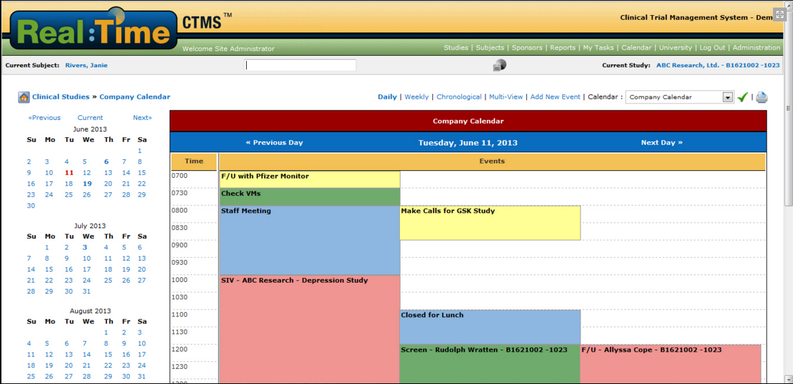Click Clinical Studies breadcrumb link
The height and width of the screenshot is (384, 793).
[x=61, y=97]
